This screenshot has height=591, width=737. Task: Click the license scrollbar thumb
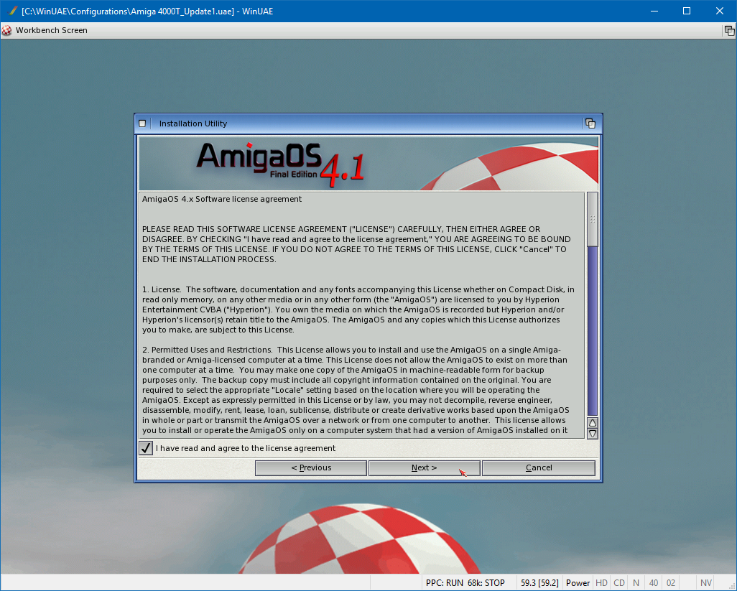click(x=592, y=219)
